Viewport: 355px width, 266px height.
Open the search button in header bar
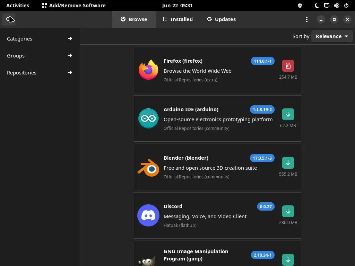9,19
